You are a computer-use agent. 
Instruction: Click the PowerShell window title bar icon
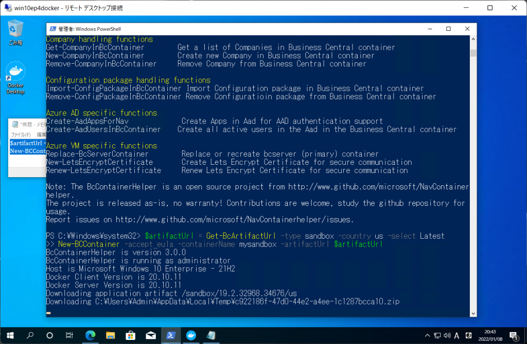[53, 29]
